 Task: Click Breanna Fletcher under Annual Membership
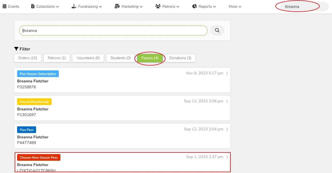click(x=33, y=109)
